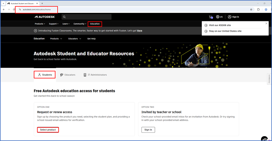Open the browser extensions puzzle icon
The width and height of the screenshot is (272, 141).
[x=258, y=9]
